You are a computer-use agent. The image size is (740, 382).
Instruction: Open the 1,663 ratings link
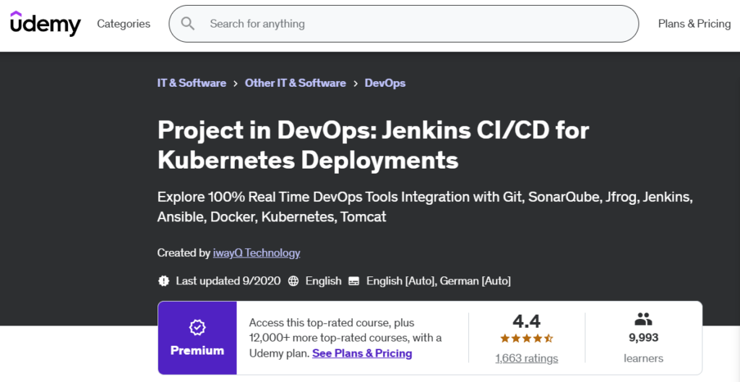526,358
